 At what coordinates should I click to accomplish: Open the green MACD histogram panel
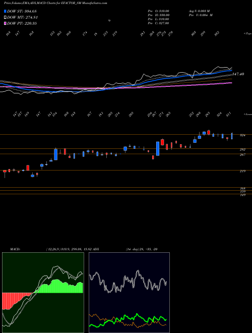tap(43, 293)
